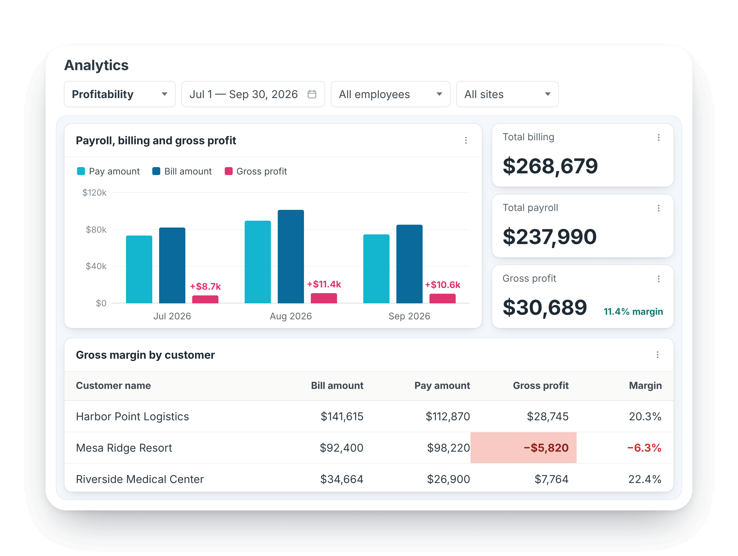738x556 pixels.
Task: Open the Total payroll card options menu
Action: (658, 208)
